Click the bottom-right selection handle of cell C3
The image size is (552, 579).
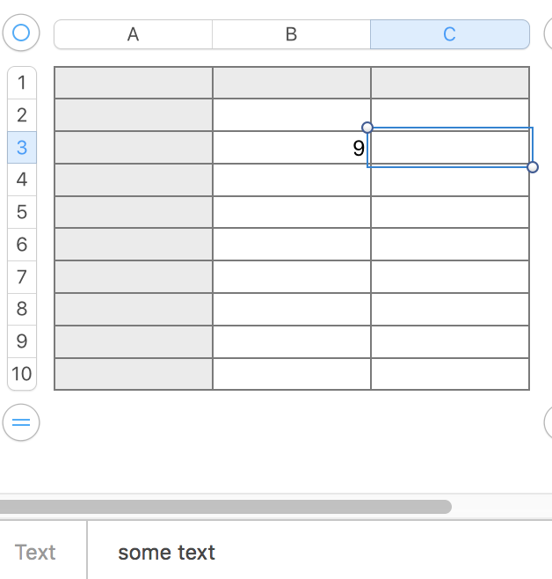(533, 167)
